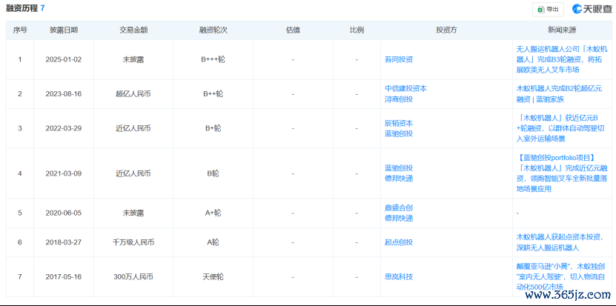616x306 pixels.
Task: Select date cell 2023-08-16
Action: point(64,94)
